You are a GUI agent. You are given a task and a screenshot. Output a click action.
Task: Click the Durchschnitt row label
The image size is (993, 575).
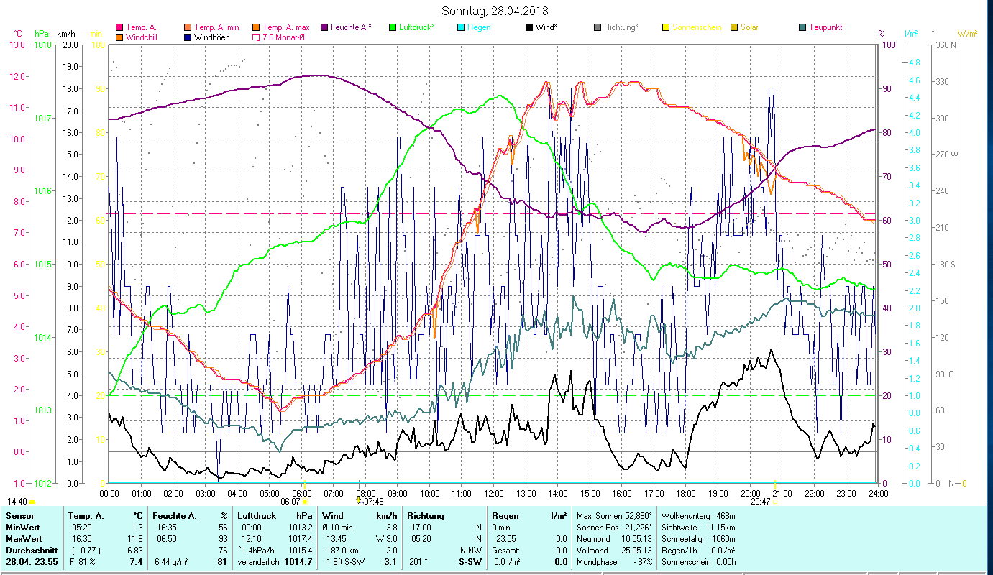[x=30, y=551]
